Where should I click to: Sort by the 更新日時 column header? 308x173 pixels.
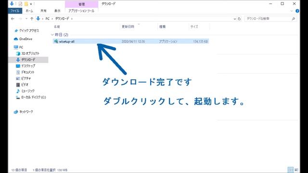tap(128, 27)
